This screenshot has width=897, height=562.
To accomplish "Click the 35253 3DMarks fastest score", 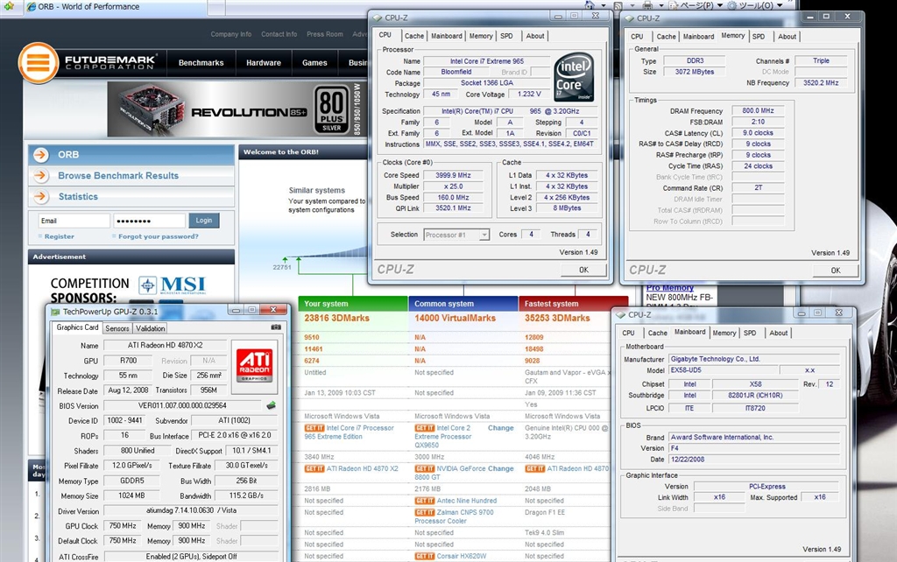I will click(x=557, y=318).
